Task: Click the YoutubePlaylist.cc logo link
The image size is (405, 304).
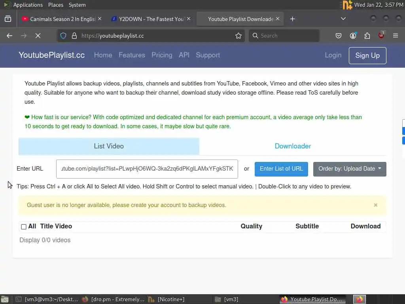Action: (52, 55)
